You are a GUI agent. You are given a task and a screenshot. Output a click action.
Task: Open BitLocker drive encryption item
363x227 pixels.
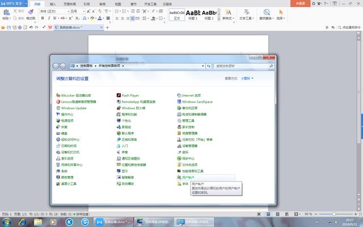pos(74,95)
